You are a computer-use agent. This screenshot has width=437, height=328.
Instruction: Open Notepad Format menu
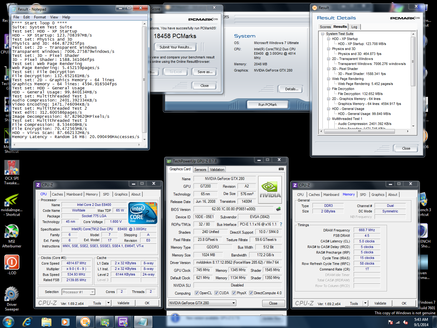pos(40,17)
